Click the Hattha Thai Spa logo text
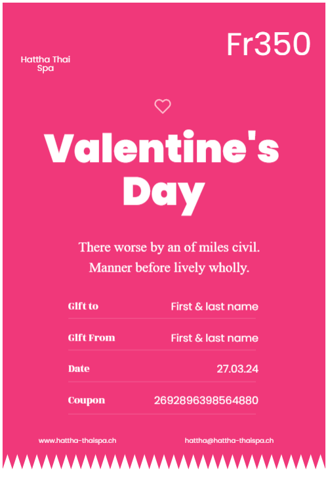This screenshot has height=481, width=328. click(x=45, y=64)
